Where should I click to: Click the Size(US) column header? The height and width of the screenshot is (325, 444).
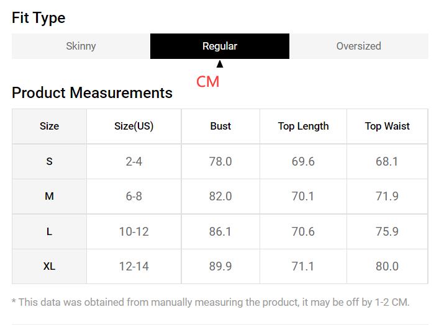pos(134,126)
